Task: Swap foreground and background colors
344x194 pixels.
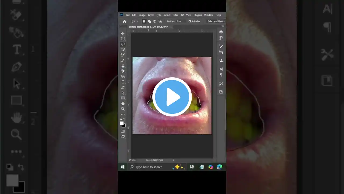Action: [x=124, y=119]
